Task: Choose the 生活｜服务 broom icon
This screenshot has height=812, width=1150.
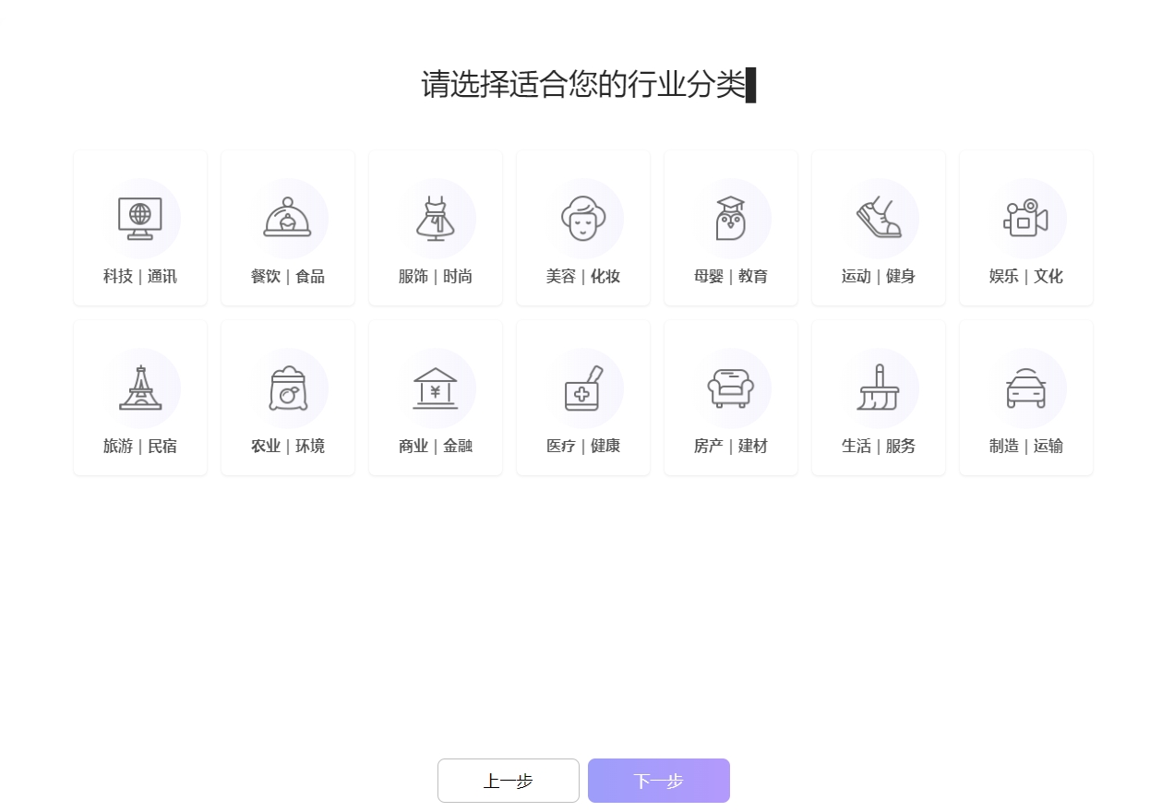Action: pyautogui.click(x=879, y=388)
